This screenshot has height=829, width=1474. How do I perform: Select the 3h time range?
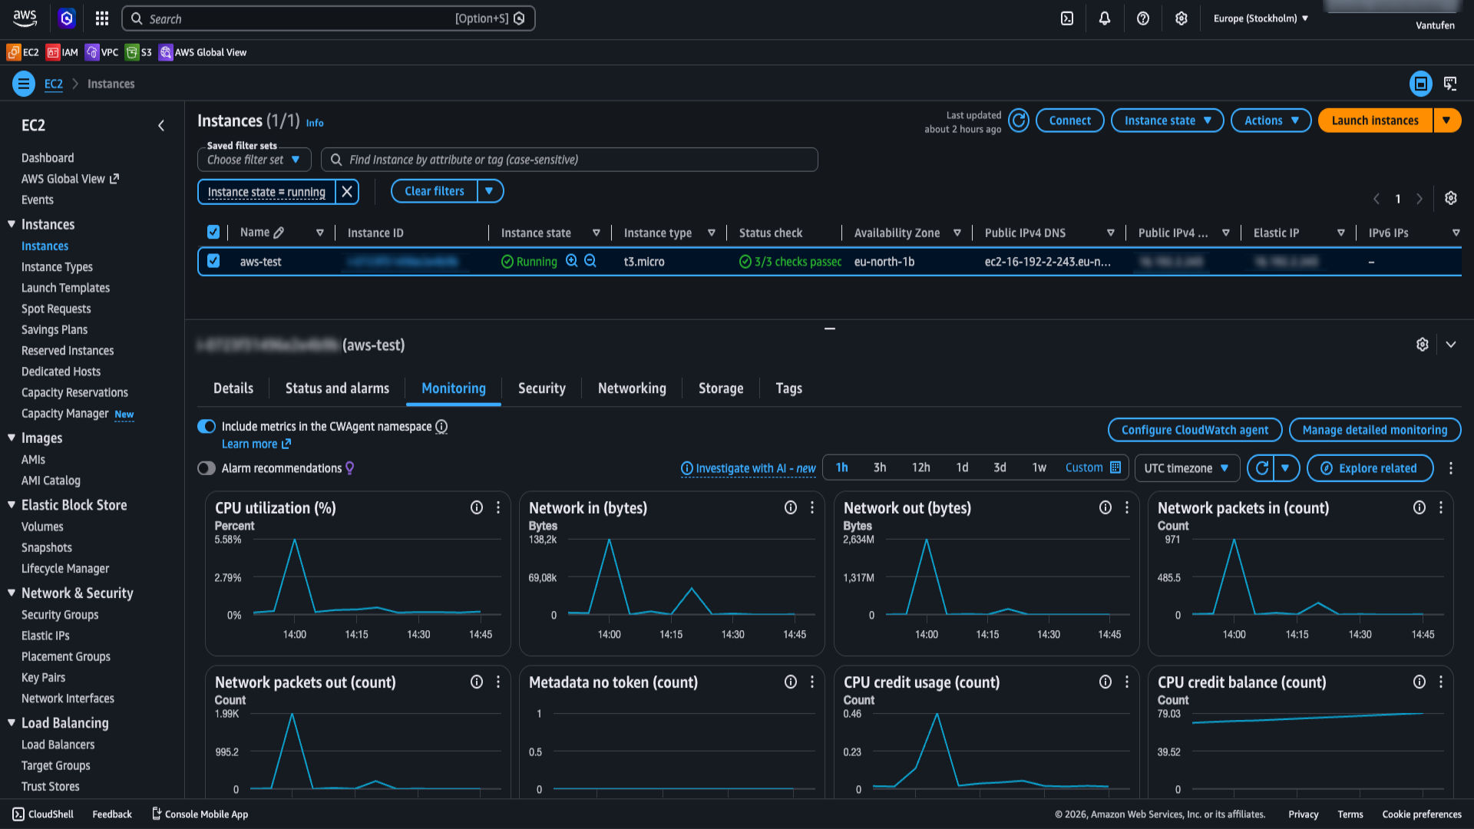pos(880,467)
